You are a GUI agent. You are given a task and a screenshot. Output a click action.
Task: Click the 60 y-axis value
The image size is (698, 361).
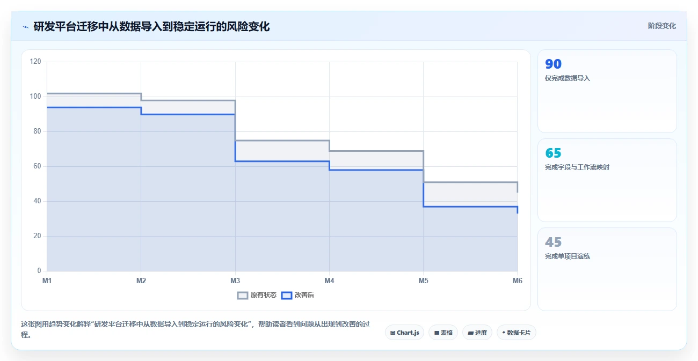[x=38, y=166]
